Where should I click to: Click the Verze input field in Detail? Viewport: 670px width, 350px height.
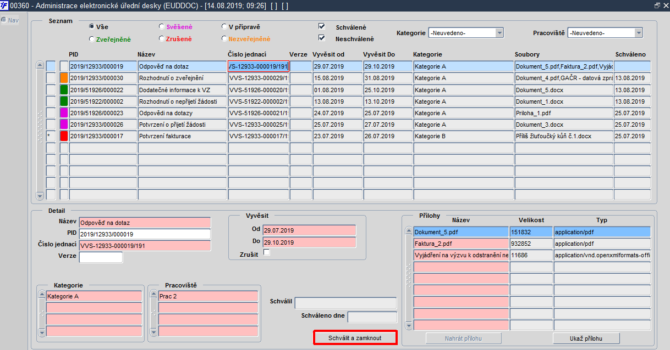click(x=101, y=257)
